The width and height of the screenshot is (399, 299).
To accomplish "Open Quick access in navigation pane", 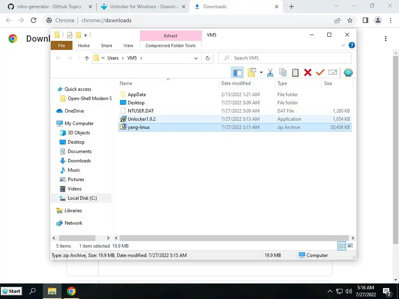I will tap(78, 89).
